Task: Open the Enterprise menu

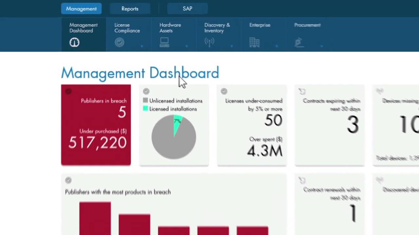Action: pos(264,35)
